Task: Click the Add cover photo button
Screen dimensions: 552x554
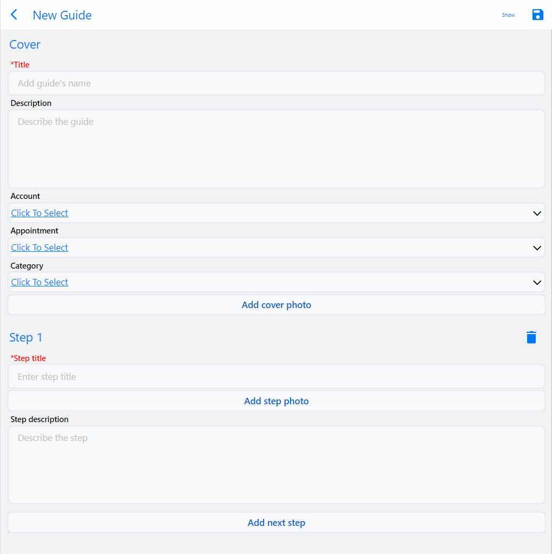Action: click(277, 305)
